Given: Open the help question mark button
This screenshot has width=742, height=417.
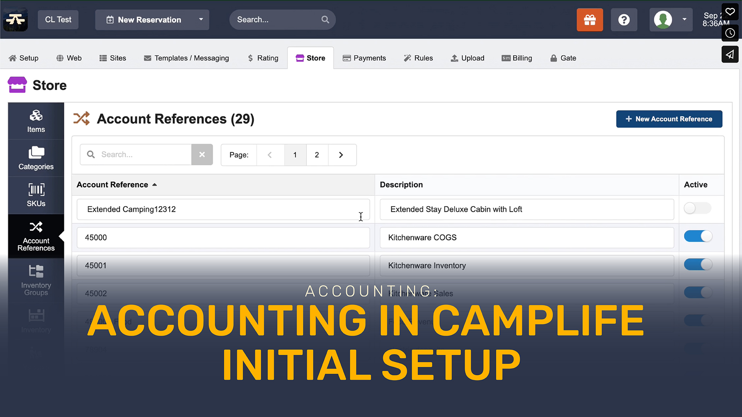Looking at the screenshot, I should click(624, 20).
